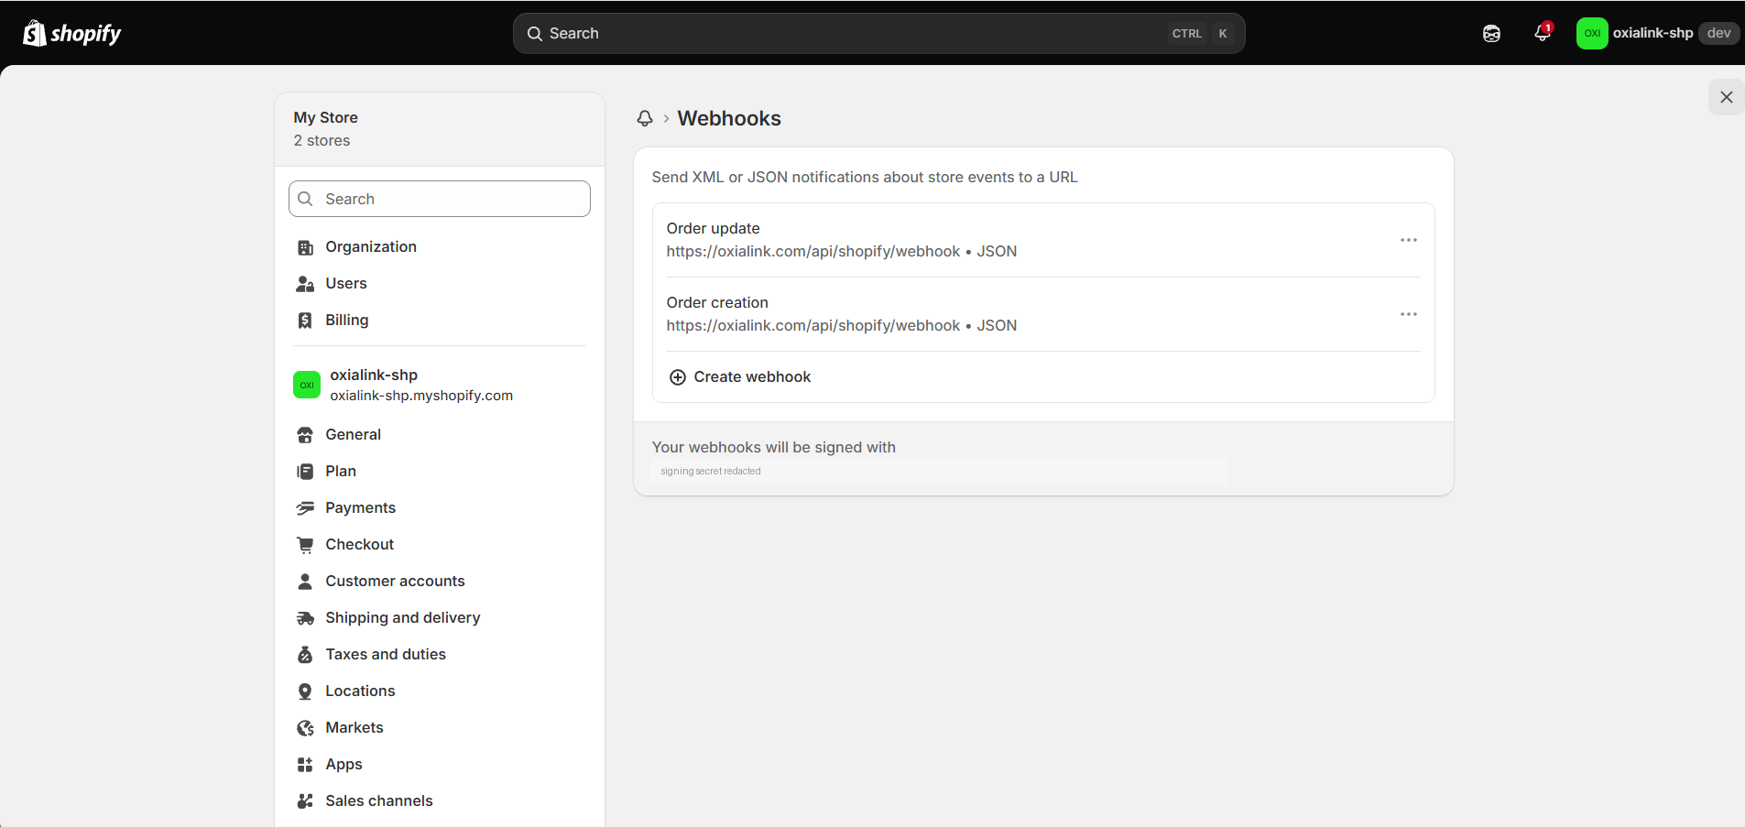Click the breadcrumb bell icon beside Webhooks
Screen dimensions: 1745x827
[645, 118]
